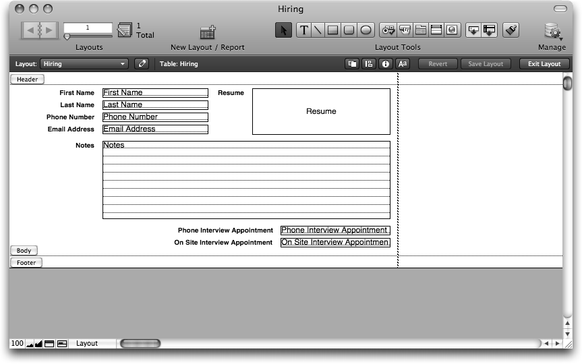The height and width of the screenshot is (364, 582).
Task: Click the pencil Layout Setup button
Action: point(142,64)
